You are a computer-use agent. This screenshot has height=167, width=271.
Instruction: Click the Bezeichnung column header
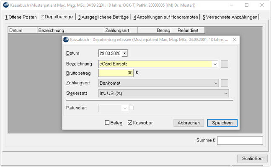(x=70, y=30)
